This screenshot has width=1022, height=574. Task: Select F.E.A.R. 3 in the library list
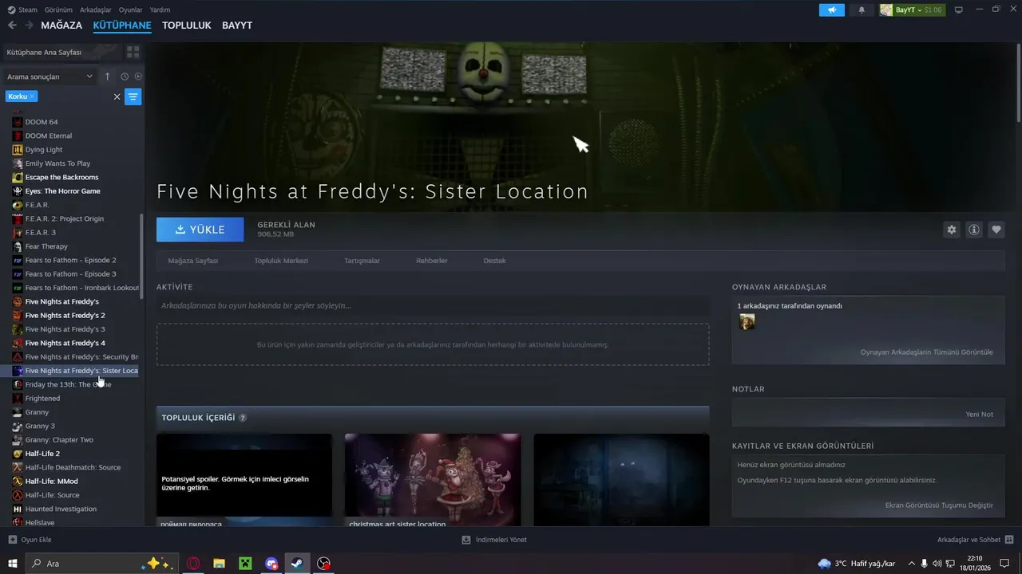click(42, 232)
